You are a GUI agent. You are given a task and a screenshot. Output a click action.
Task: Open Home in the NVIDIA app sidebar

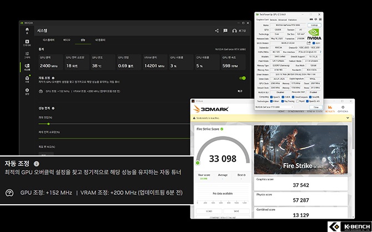pyautogui.click(x=27, y=31)
